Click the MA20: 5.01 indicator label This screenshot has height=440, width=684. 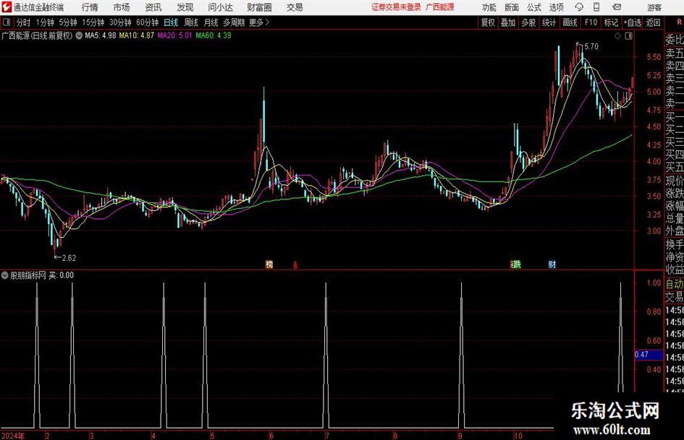(x=174, y=35)
